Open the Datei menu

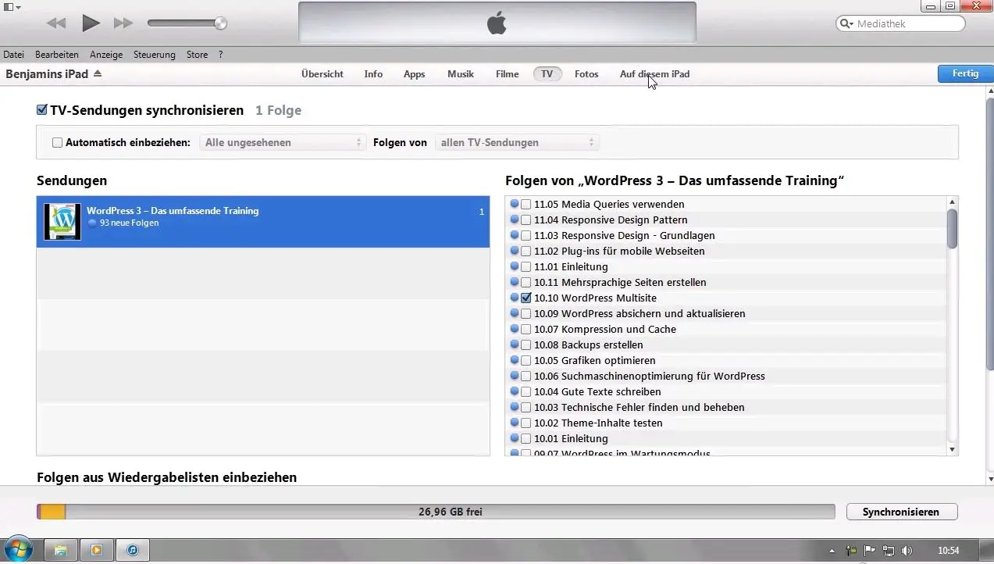14,55
